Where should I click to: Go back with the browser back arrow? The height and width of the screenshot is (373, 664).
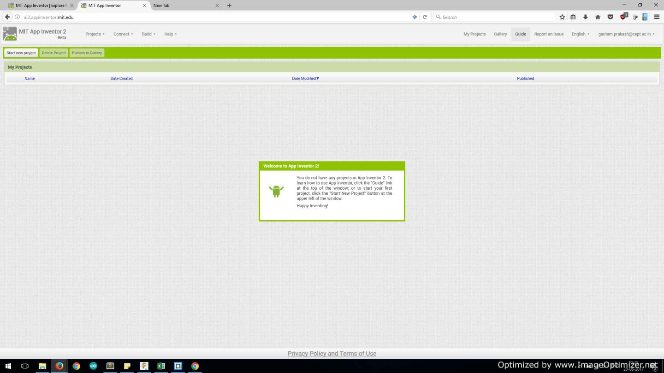7,17
